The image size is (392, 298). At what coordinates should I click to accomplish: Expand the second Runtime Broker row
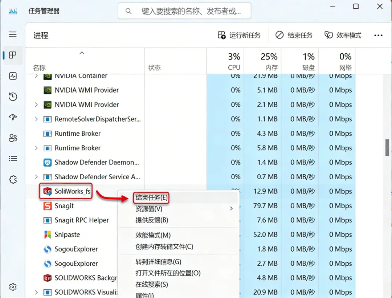point(36,148)
